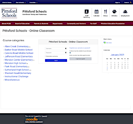The width and height of the screenshot is (133, 124).
Task: Open the Menus fork and knife icon
Action: click(x=106, y=12)
